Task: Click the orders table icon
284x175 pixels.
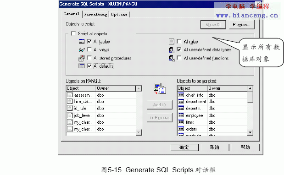Action: 181,129
